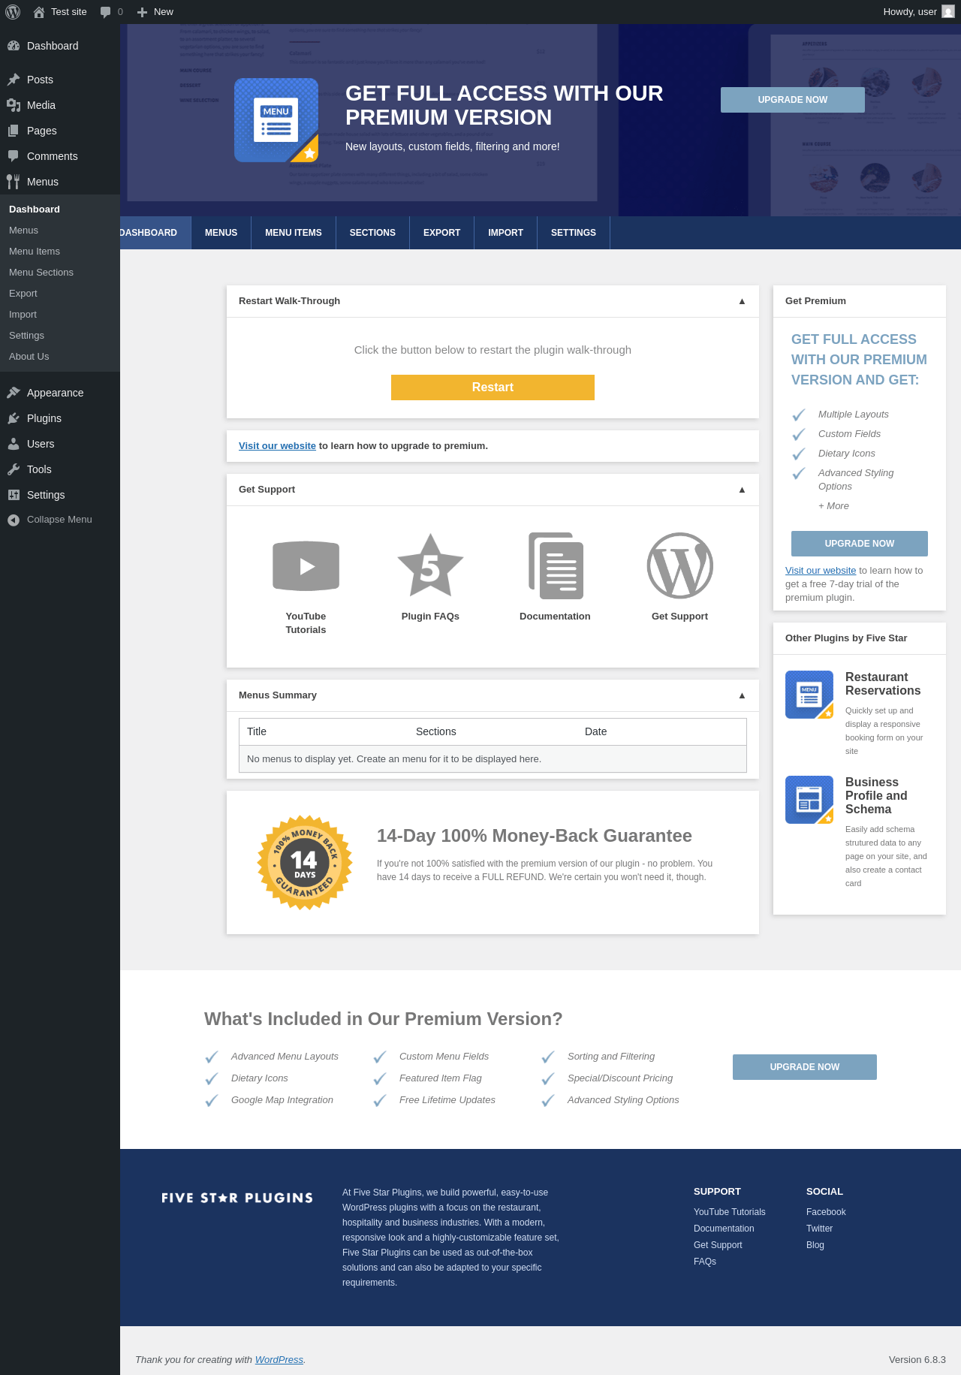Click the Media icon in sidebar
This screenshot has height=1375, width=961.
(14, 105)
